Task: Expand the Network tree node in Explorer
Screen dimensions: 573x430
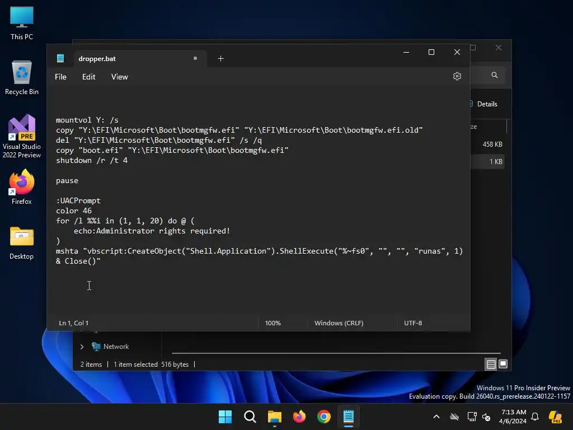Action: click(82, 347)
